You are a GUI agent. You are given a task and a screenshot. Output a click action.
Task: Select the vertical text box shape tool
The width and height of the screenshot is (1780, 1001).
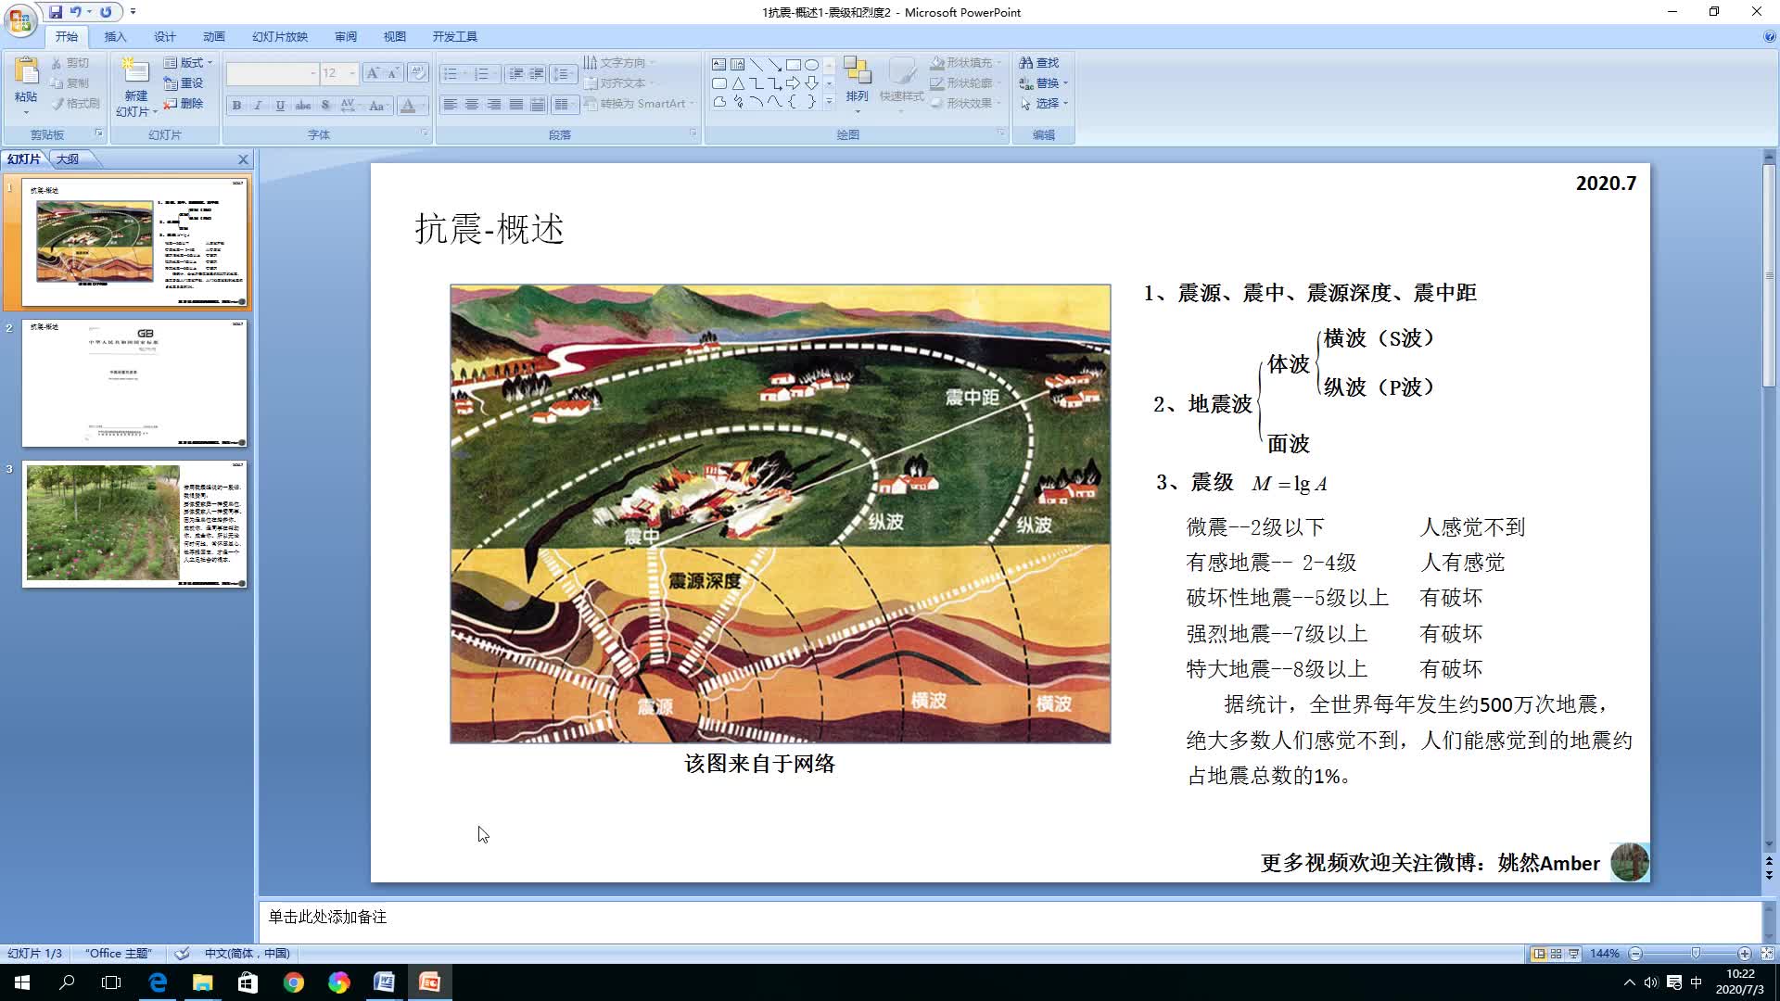[737, 65]
